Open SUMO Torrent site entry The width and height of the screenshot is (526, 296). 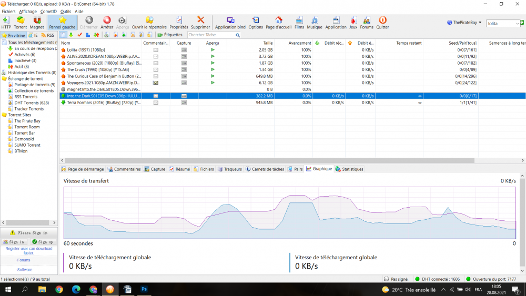(27, 145)
